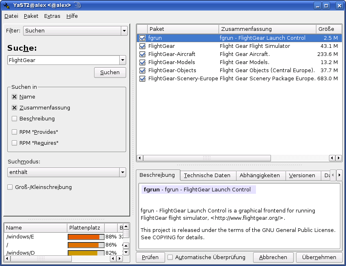The image size is (346, 266).
Task: Click the /windows/E disk usage bar
Action: (x=86, y=237)
